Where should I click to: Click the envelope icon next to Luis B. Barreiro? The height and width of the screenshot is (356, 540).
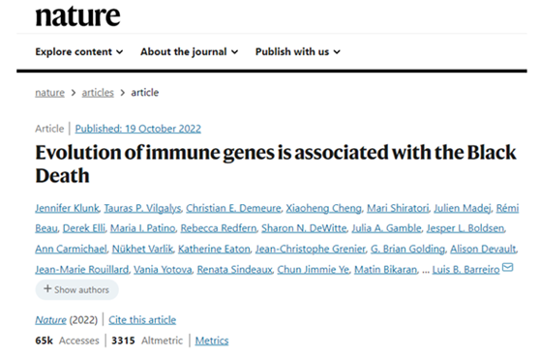508,267
